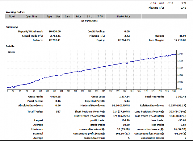Click average profit trade value 10.80
The height and width of the screenshot is (141, 193).
126,125
